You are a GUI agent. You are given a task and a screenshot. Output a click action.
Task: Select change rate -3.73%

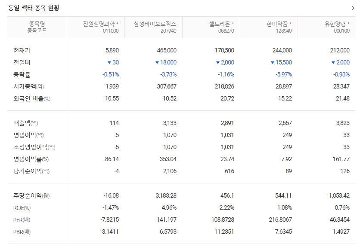click(x=168, y=75)
